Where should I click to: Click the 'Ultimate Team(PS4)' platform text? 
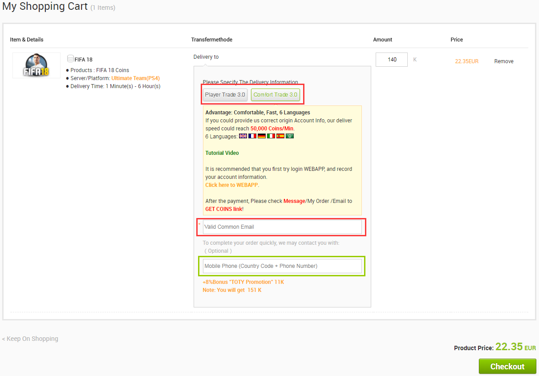tap(135, 78)
